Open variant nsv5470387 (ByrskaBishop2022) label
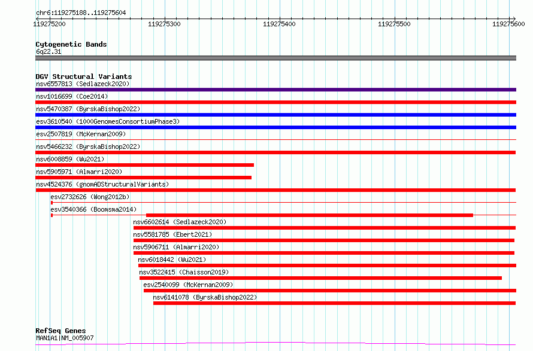Image resolution: width=533 pixels, height=351 pixels. click(88, 109)
